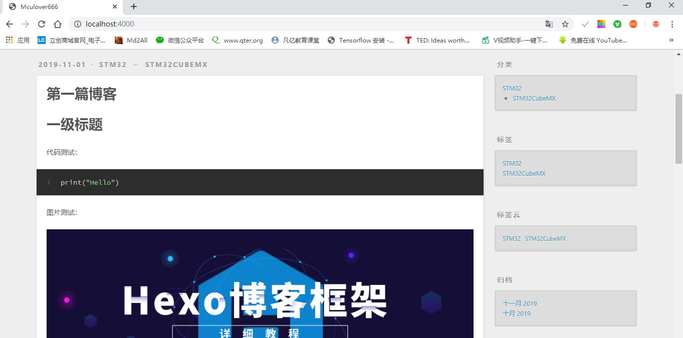683x338 pixels.
Task: Open the 第一篇博客 post title
Action: coord(82,94)
